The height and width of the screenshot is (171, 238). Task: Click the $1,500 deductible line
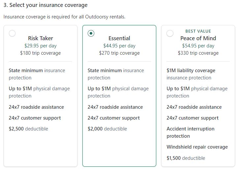pyautogui.click(x=186, y=158)
